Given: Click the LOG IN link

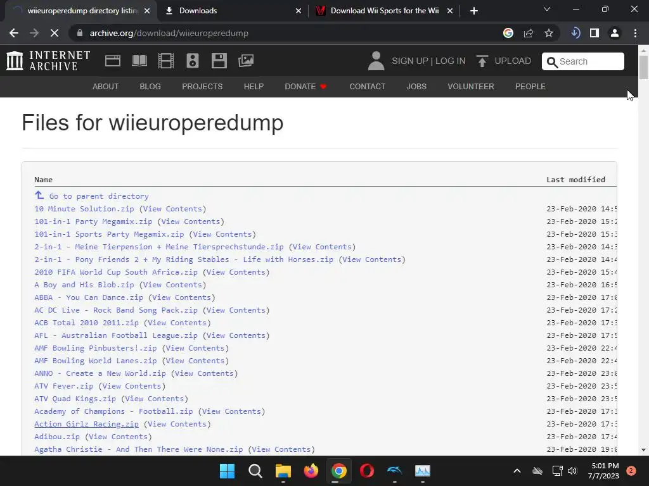Looking at the screenshot, I should pyautogui.click(x=451, y=61).
